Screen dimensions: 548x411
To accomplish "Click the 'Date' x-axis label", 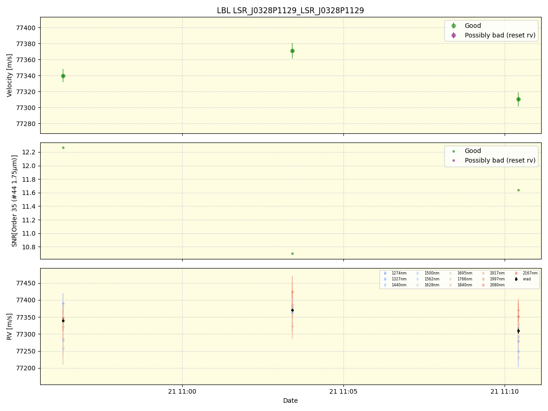I will tap(290, 400).
